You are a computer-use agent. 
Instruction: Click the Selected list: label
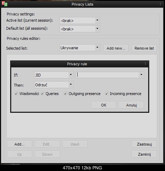(17, 48)
